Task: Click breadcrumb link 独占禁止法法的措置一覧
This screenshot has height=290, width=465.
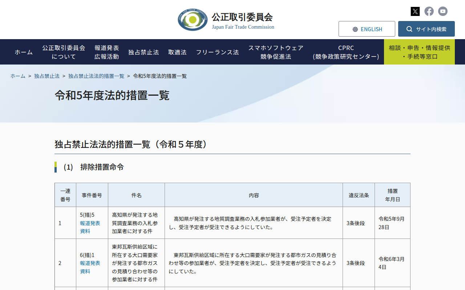Action: [x=96, y=76]
